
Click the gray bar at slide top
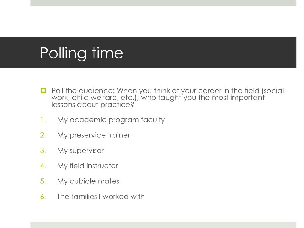coord(163,3)
